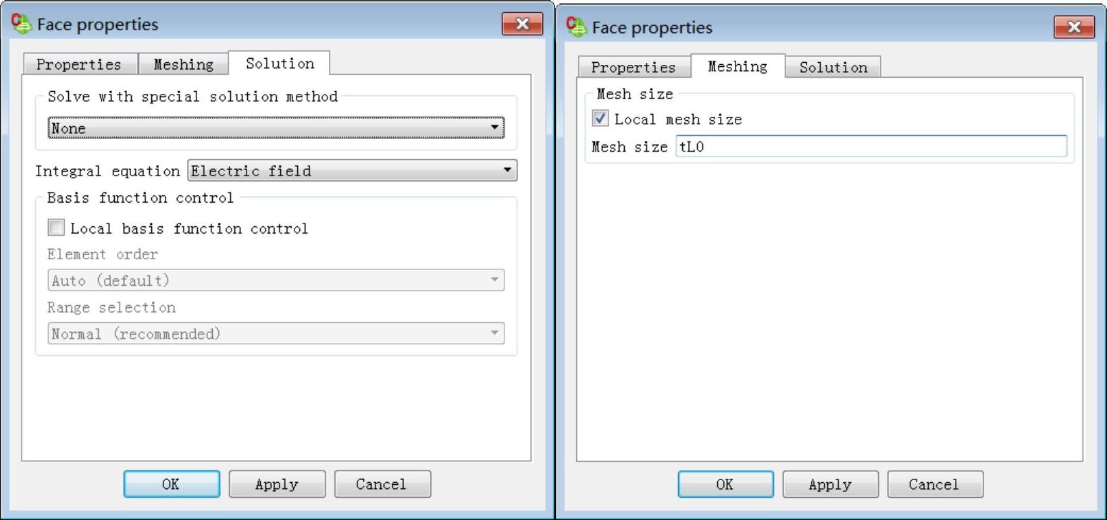Image resolution: width=1107 pixels, height=520 pixels.
Task: Click the FEKO app icon in the right dialog title bar
Action: (576, 27)
